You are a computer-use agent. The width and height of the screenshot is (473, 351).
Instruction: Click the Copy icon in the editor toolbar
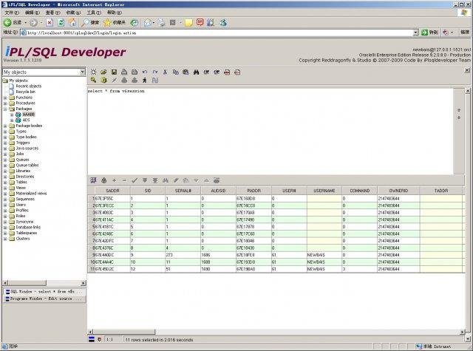176,72
